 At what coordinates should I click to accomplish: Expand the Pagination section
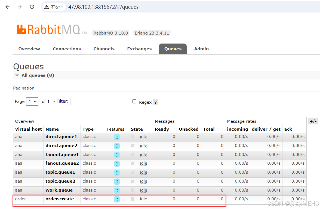point(24,88)
